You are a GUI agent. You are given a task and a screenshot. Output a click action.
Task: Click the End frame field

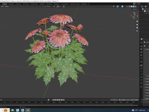[x=134, y=100]
